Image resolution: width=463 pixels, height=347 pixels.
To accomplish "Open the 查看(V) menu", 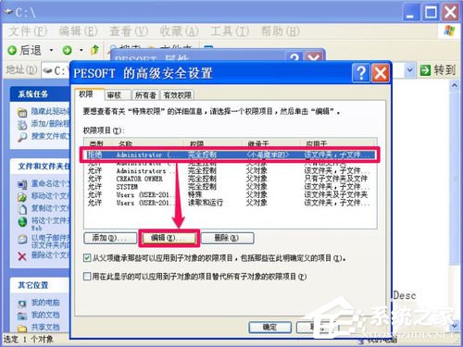I will click(x=129, y=31).
